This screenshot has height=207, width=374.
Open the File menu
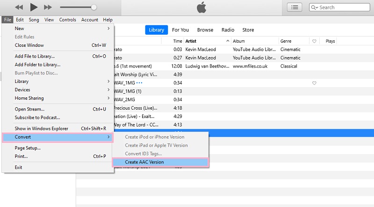[7, 20]
